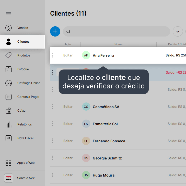This screenshot has height=186, width=186.
Task: Open three-dot menu for Ana Ferreira
Action: [x=53, y=55]
